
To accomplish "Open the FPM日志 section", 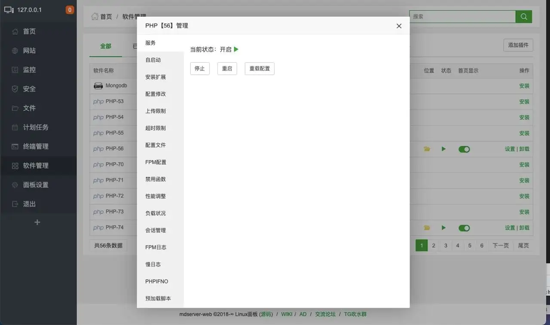I will coord(160,247).
